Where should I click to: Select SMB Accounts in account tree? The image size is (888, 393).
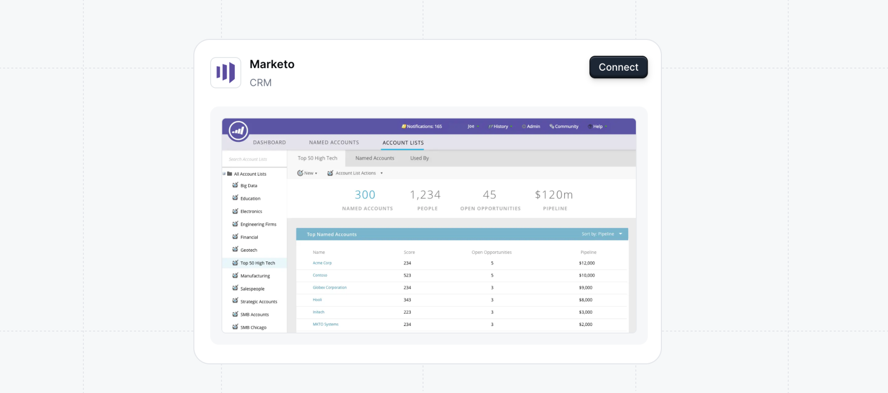255,315
